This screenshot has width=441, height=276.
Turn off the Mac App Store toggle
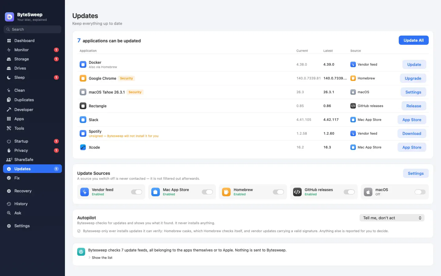pyautogui.click(x=207, y=192)
